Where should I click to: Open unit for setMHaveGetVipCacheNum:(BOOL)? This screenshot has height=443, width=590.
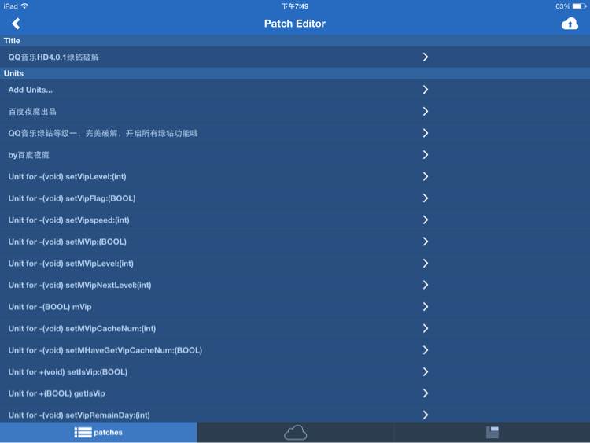295,350
